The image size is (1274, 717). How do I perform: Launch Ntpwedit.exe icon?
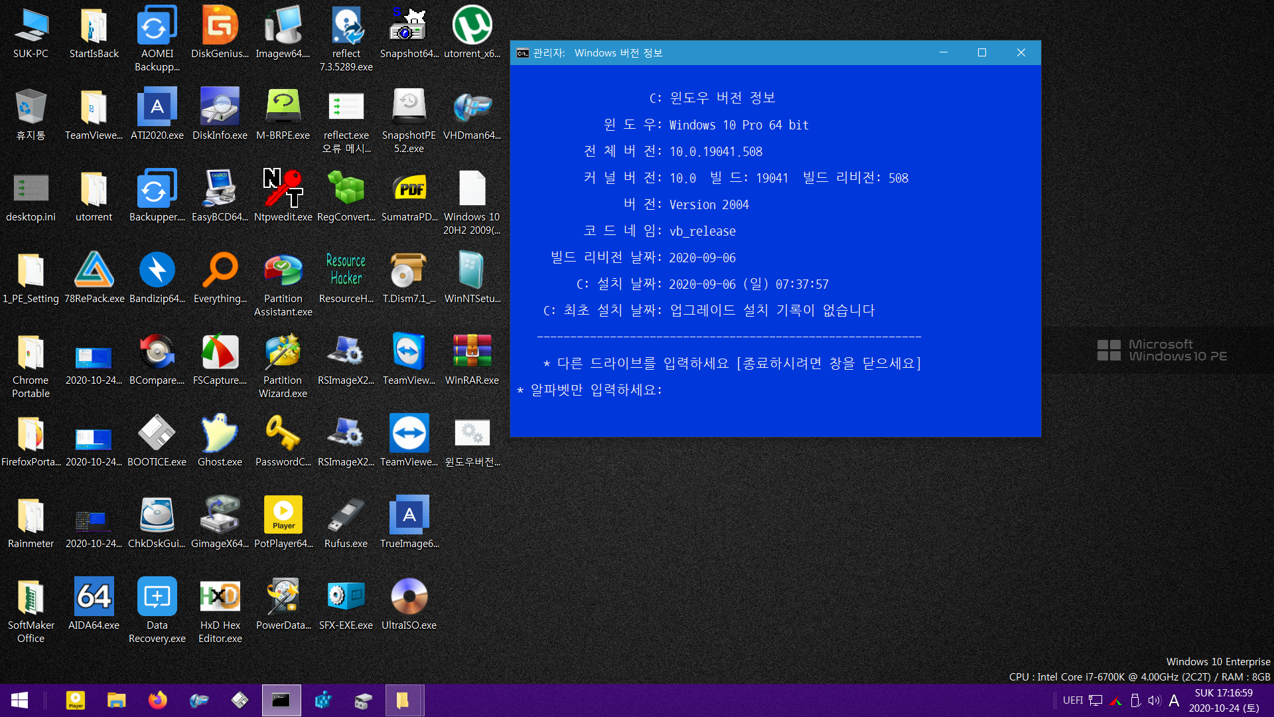283,196
